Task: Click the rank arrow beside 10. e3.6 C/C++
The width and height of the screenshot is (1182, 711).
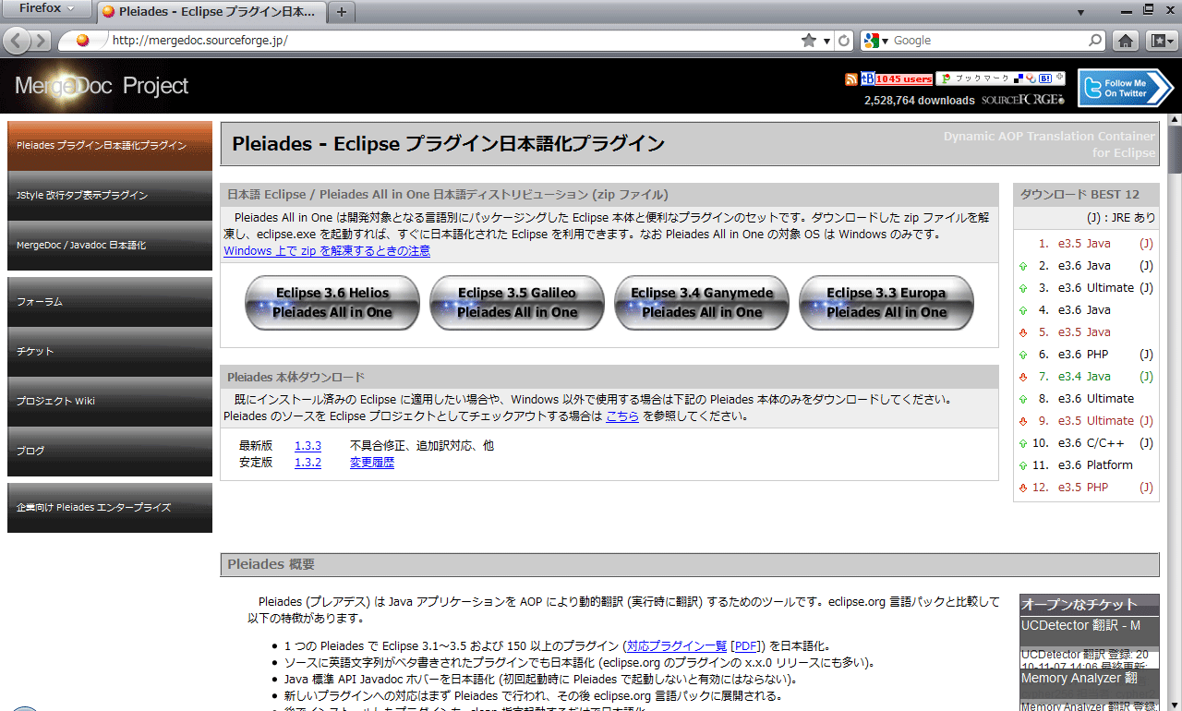Action: click(1023, 443)
